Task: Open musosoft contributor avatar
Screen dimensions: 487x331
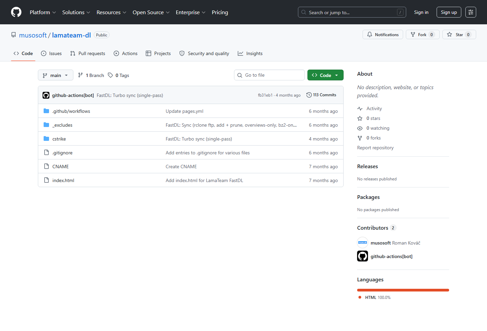Action: pos(363,243)
